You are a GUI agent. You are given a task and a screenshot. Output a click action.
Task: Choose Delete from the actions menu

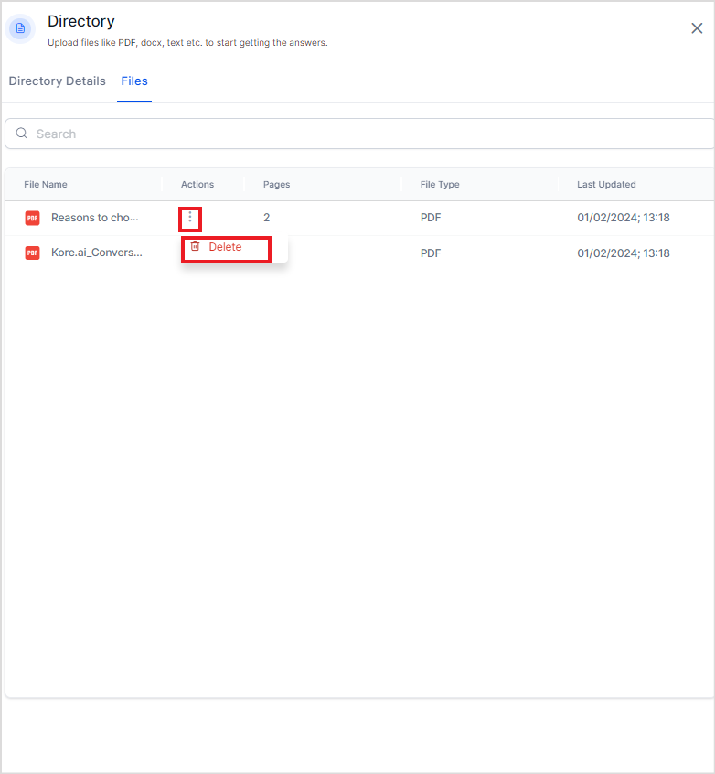click(x=225, y=247)
